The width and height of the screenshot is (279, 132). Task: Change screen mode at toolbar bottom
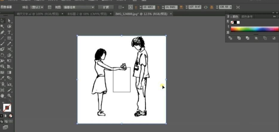5,127
